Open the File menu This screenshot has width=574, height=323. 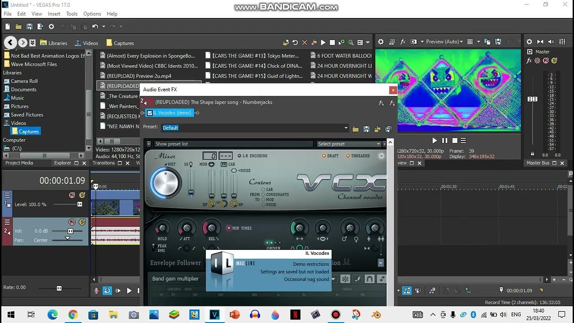(x=8, y=14)
